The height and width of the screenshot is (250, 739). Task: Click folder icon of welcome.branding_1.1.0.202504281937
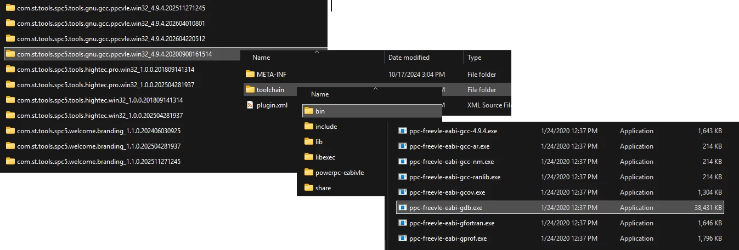(x=10, y=146)
